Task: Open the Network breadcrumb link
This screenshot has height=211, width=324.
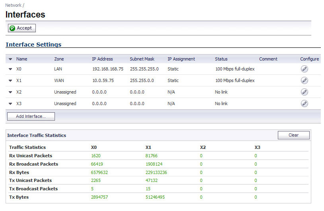Action: [x=13, y=5]
